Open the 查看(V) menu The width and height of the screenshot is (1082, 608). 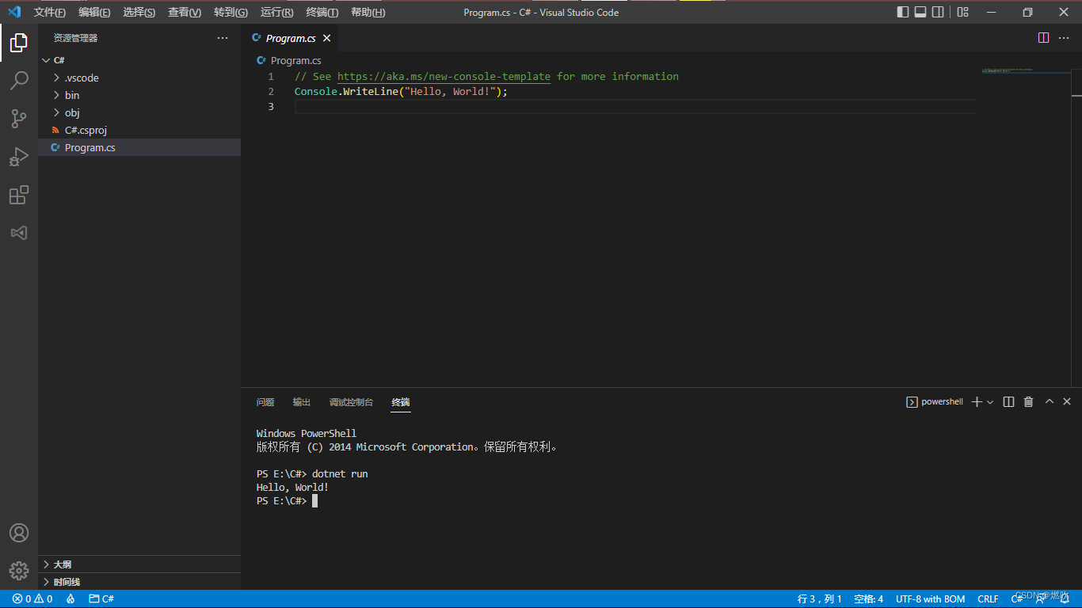coord(185,12)
